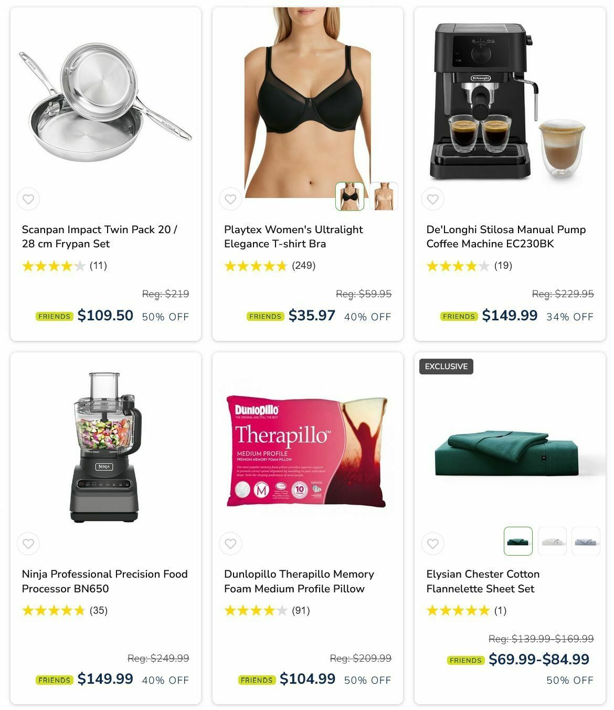Favorite the Playtex T-shirt Bra with heart
The image size is (614, 710).
(x=230, y=199)
